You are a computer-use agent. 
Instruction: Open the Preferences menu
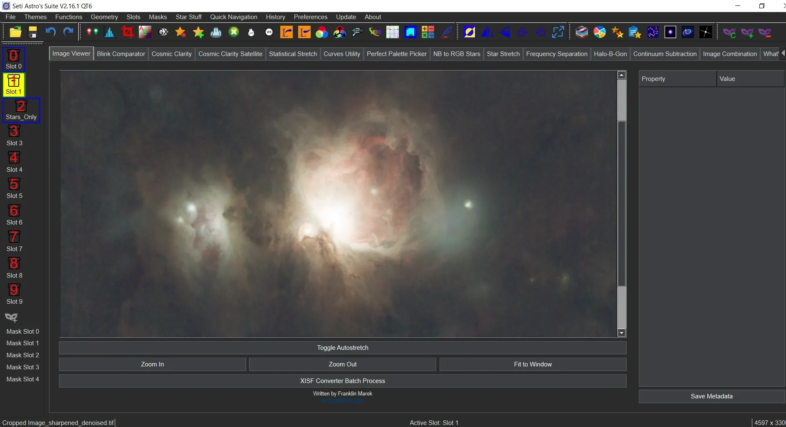[x=311, y=17]
